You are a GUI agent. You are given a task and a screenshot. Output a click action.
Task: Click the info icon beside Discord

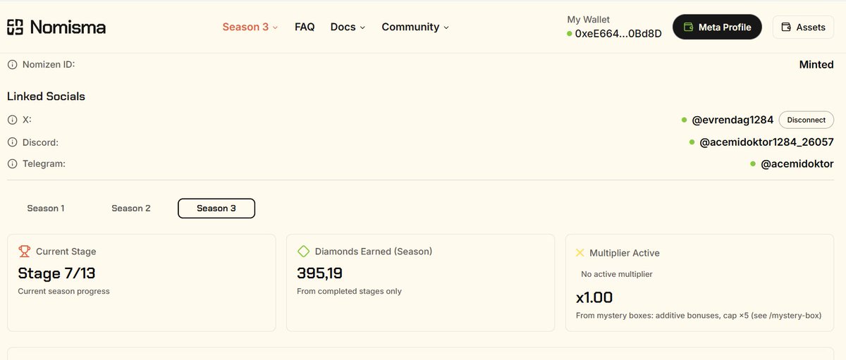(x=12, y=143)
